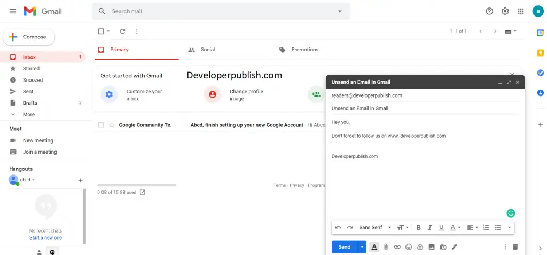
Task: Click the 'Start a new one' link
Action: coord(45,237)
